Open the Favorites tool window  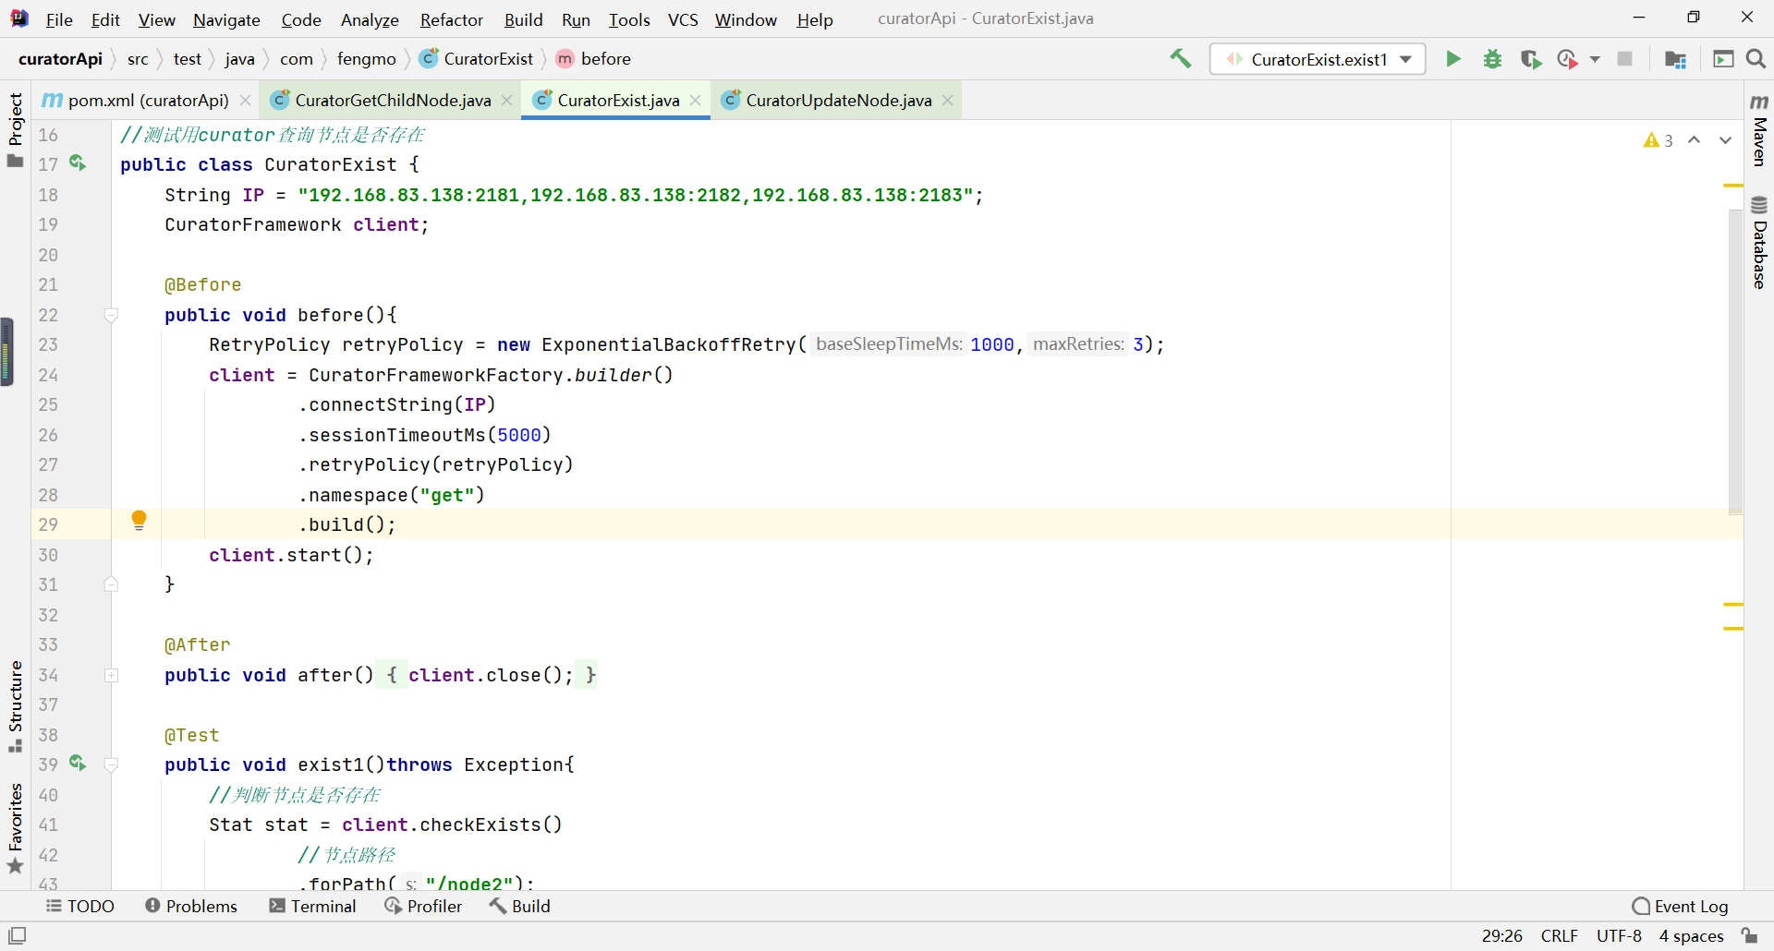pyautogui.click(x=15, y=828)
